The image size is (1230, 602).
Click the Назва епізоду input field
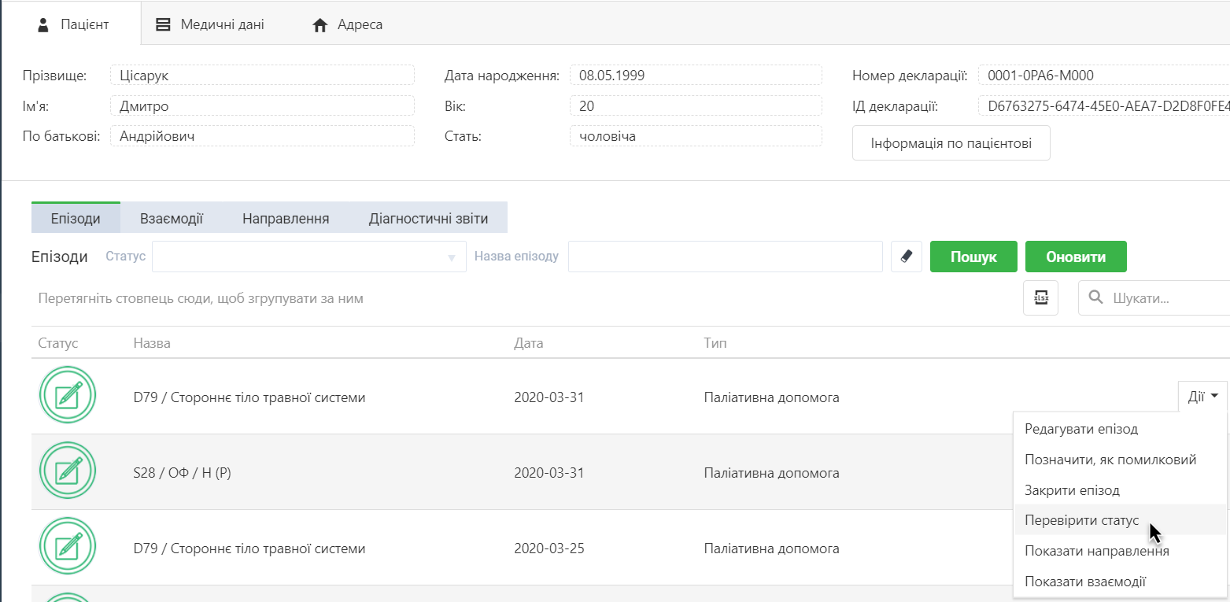(725, 257)
